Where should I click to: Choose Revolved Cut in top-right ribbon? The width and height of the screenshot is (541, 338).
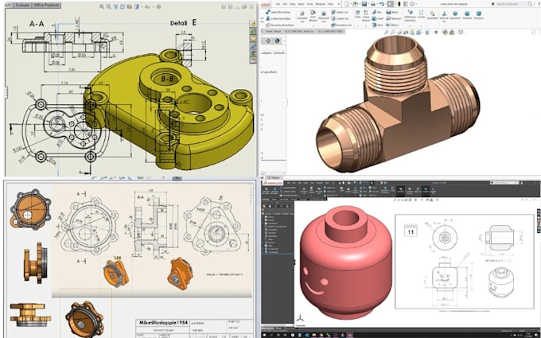324,17
